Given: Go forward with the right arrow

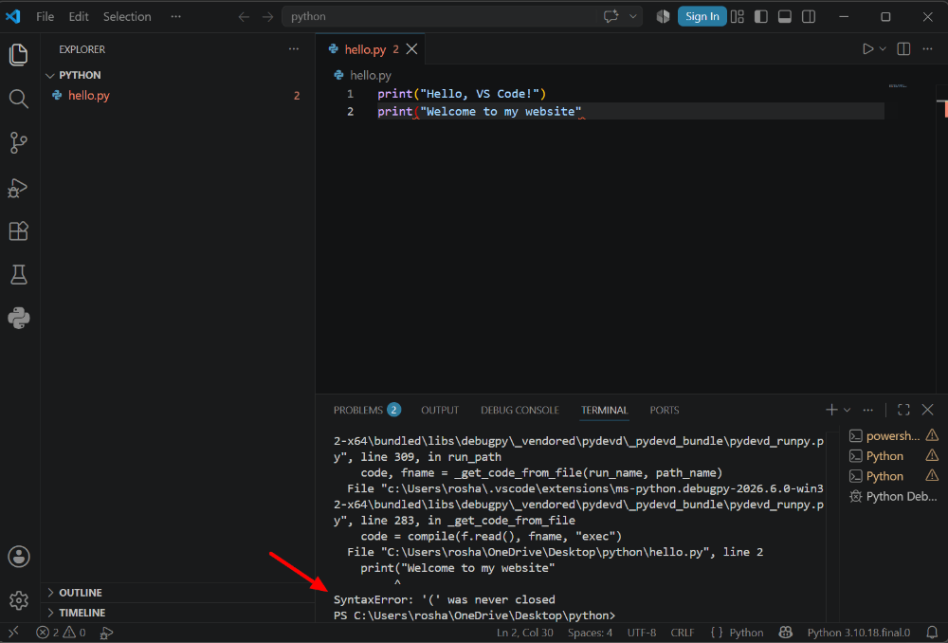Looking at the screenshot, I should point(268,17).
